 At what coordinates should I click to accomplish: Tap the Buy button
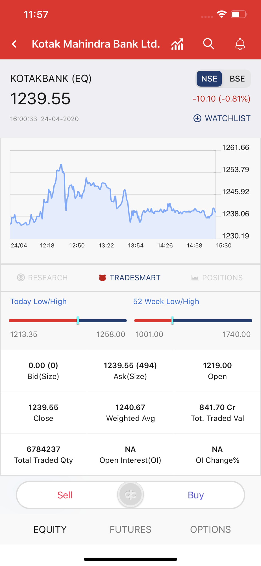[x=196, y=495]
